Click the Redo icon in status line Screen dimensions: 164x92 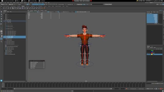15,4
